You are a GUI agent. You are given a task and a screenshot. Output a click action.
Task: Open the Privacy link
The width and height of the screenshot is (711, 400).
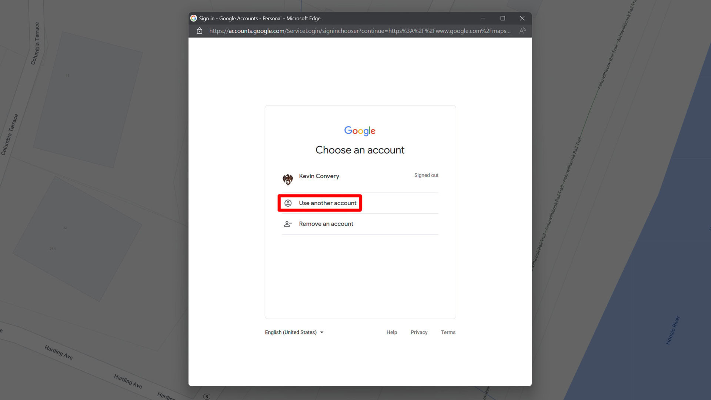pyautogui.click(x=419, y=332)
